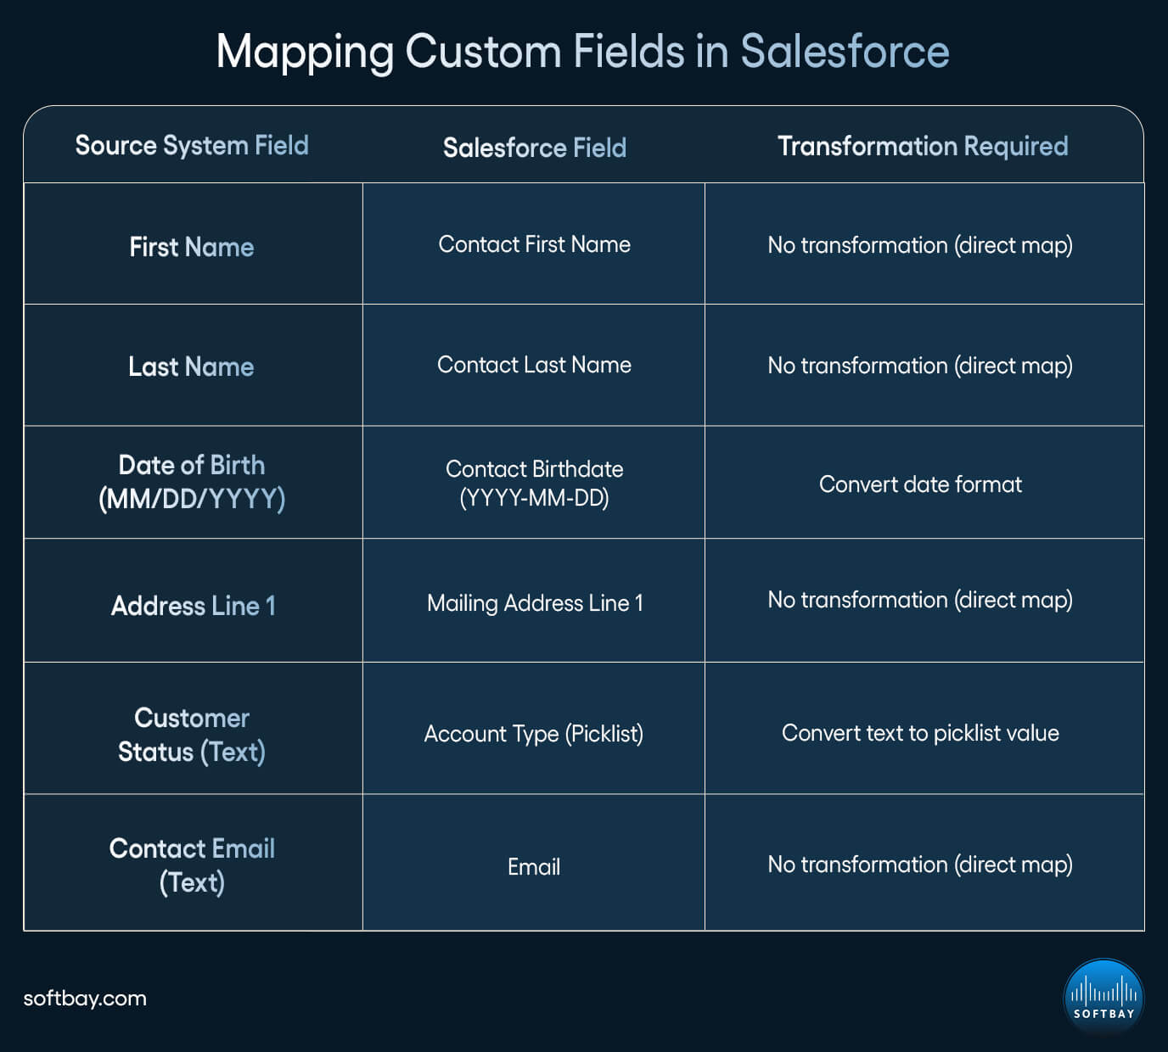
Task: Select the 'Convert date format' cell
Action: [x=924, y=483]
